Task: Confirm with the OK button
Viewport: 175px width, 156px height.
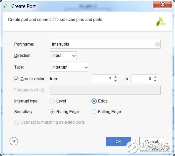Action: (118, 142)
